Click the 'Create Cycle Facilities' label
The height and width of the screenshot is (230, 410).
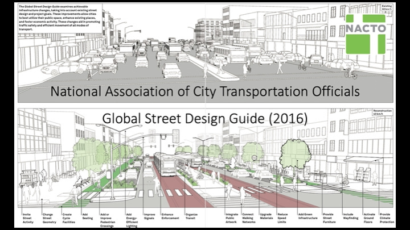69,218
